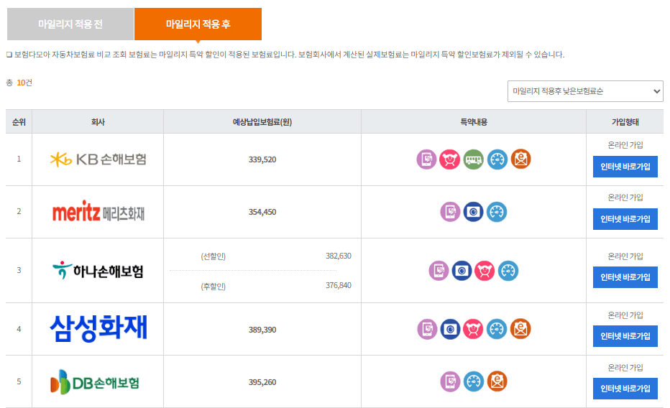Click 인터넷 바로가입 for 하나손해보험
This screenshot has height=408, width=670.
(625, 277)
